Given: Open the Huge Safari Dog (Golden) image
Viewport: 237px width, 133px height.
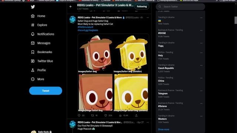Looking at the screenshot, I should pos(131,93).
